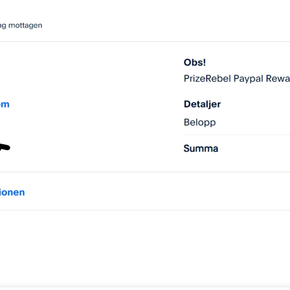Click the blue link ending in "em"
The image size is (290, 290).
click(4, 104)
